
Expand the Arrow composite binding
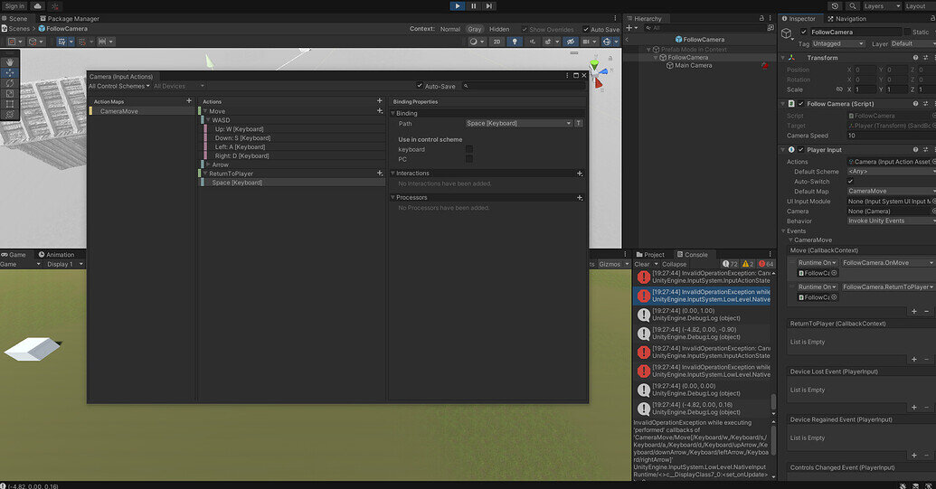[x=208, y=165]
